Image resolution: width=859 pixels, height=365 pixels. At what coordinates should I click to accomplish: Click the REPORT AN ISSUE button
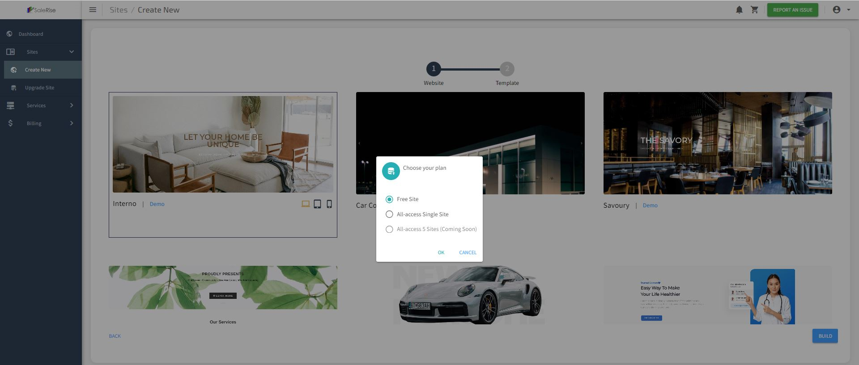(792, 10)
